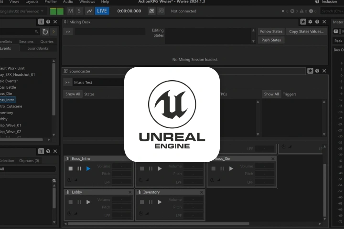Open the Views menu
The height and width of the screenshot is (229, 344).
pos(14,2)
